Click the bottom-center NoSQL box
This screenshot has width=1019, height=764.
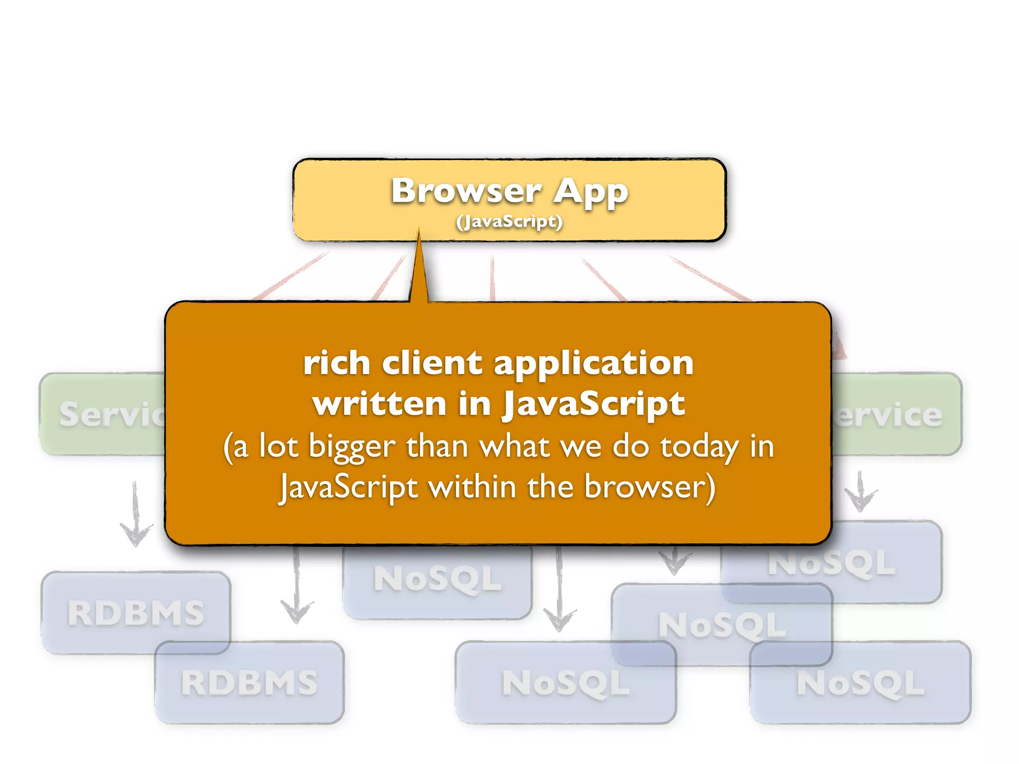point(566,682)
